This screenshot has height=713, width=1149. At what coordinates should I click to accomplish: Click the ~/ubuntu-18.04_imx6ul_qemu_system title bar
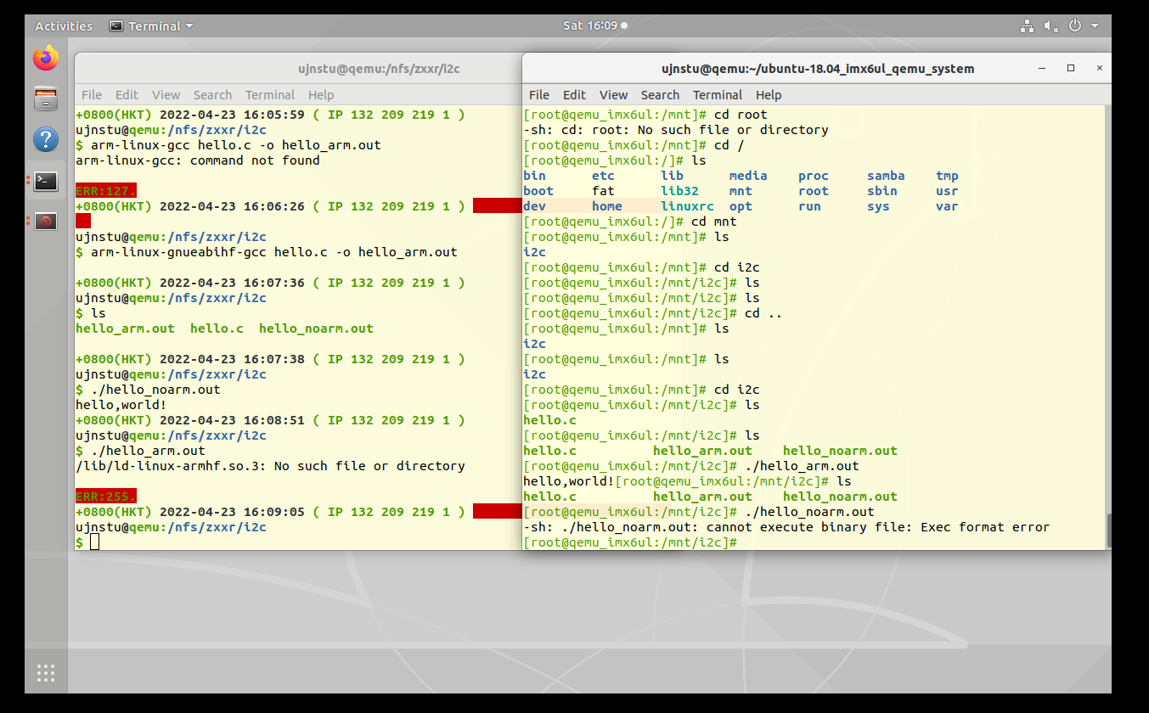[x=817, y=69]
